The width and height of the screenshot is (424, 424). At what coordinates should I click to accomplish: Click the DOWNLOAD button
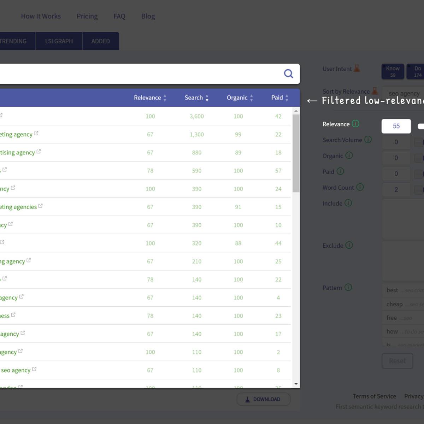point(263,399)
